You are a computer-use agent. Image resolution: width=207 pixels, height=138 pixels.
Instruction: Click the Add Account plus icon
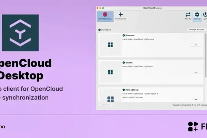[120, 14]
